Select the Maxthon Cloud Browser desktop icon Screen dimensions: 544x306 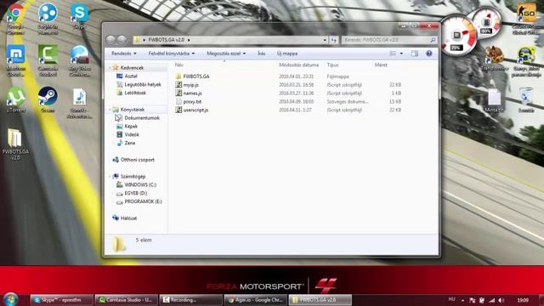(16, 60)
